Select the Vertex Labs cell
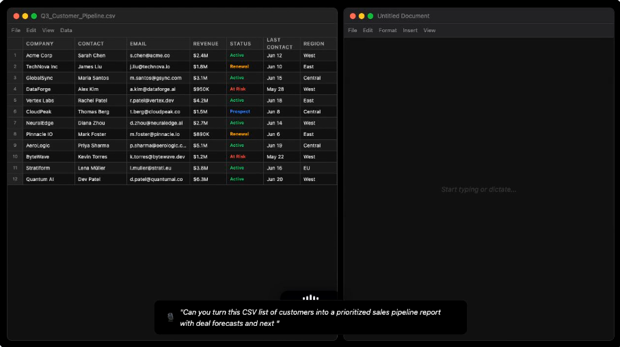Screen dimensions: 620x347 (x=49, y=100)
